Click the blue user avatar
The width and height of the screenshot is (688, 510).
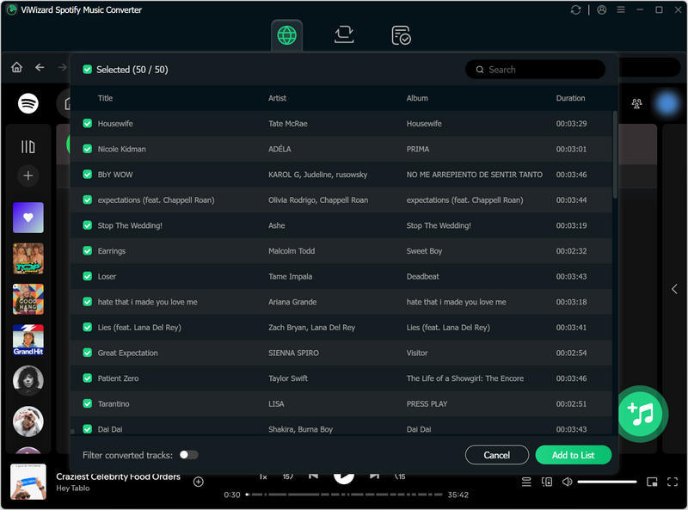(667, 103)
